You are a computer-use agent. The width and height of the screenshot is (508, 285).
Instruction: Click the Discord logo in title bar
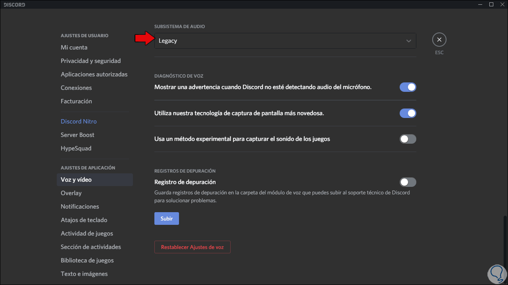pos(14,5)
